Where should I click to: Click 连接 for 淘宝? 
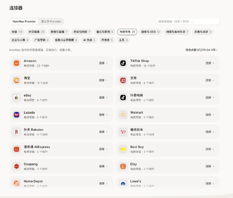point(103,80)
